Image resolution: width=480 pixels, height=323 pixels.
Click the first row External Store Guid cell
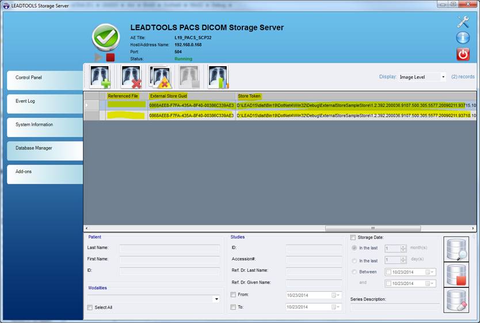point(192,105)
